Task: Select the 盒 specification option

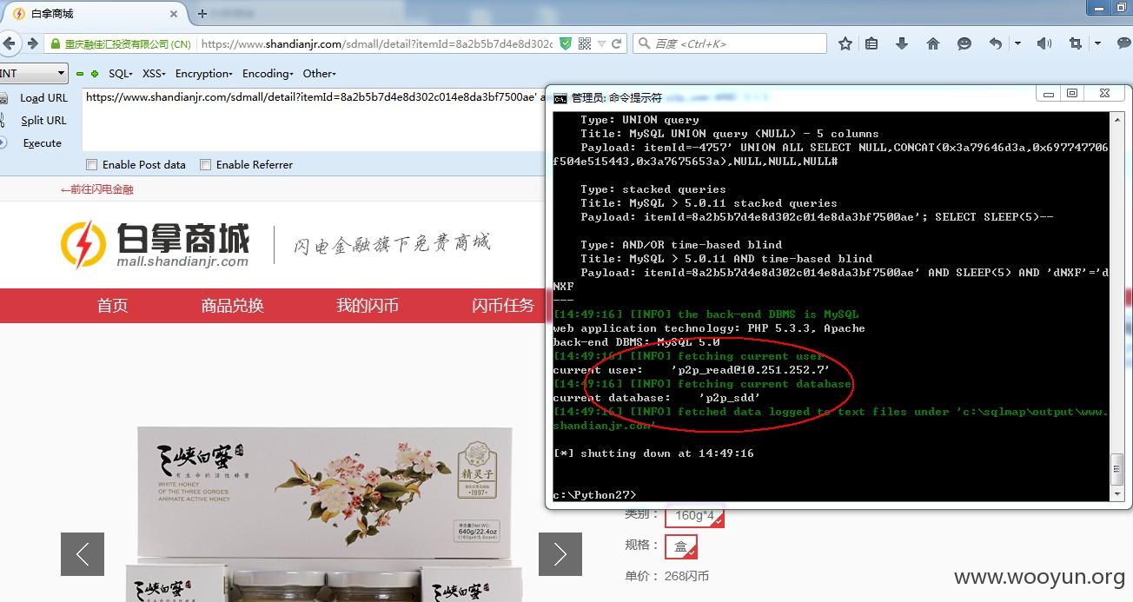Action: pos(681,546)
